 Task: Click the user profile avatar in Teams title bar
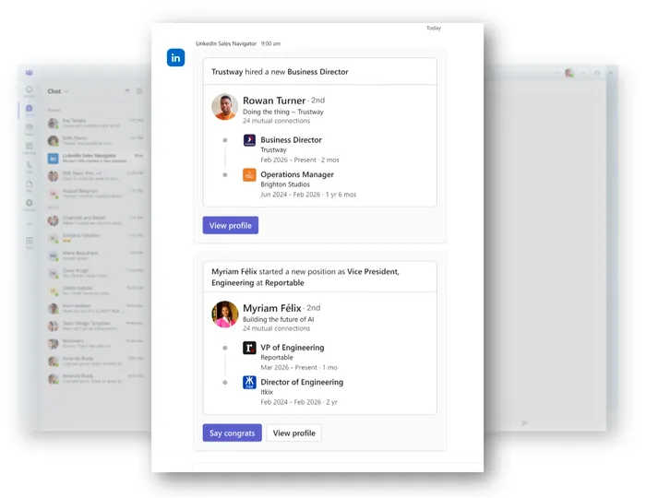tap(569, 73)
